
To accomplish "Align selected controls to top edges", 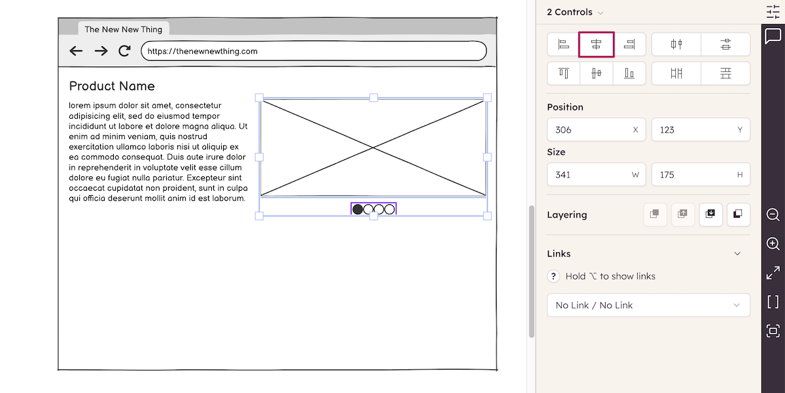I will [x=563, y=74].
